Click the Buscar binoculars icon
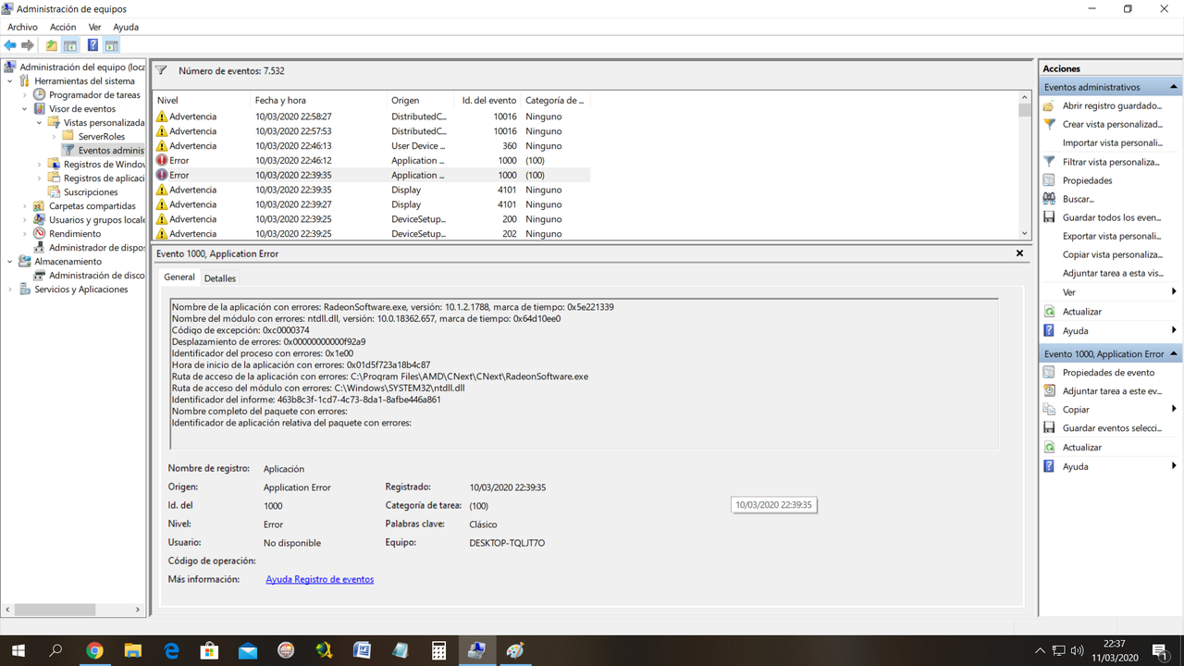This screenshot has height=666, width=1184. tap(1049, 199)
